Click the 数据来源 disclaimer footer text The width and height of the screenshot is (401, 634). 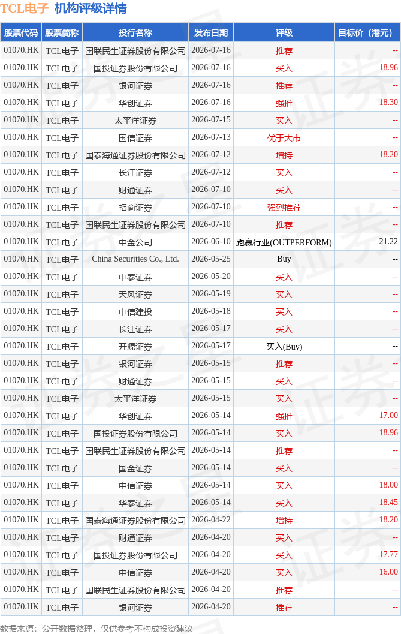point(97,629)
